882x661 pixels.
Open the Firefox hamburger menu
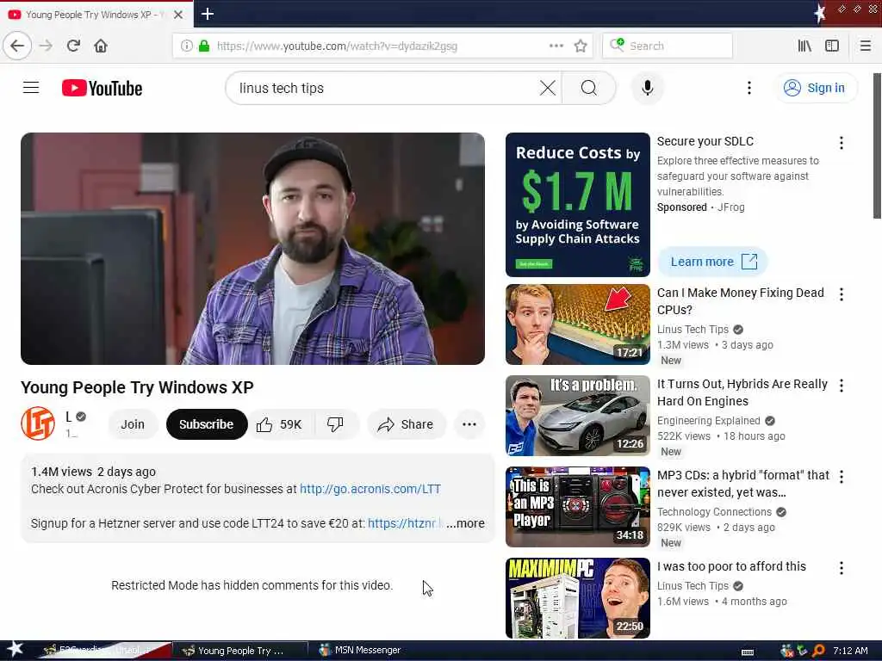(x=865, y=46)
